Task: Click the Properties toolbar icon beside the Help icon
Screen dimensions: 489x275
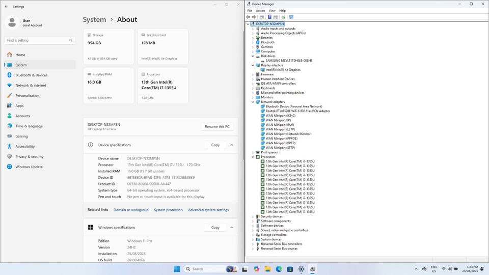Action: [x=276, y=17]
